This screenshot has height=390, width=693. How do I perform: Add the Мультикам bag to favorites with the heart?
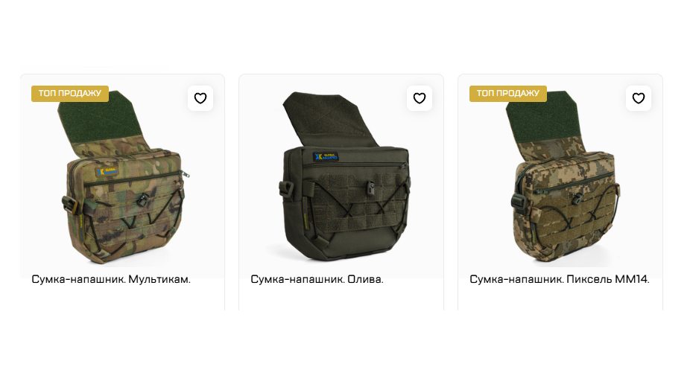(200, 98)
